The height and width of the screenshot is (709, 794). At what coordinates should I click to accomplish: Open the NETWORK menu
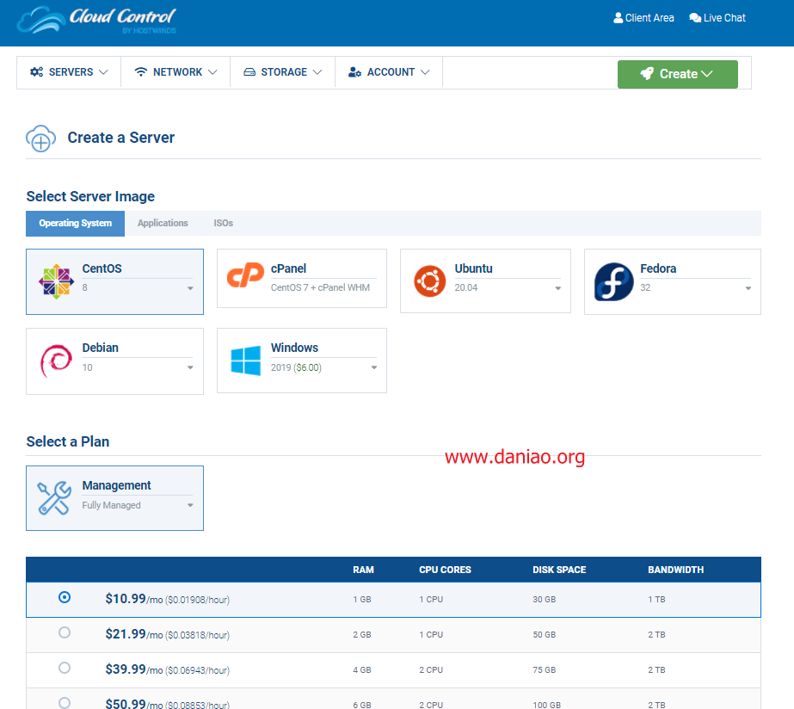pyautogui.click(x=175, y=72)
